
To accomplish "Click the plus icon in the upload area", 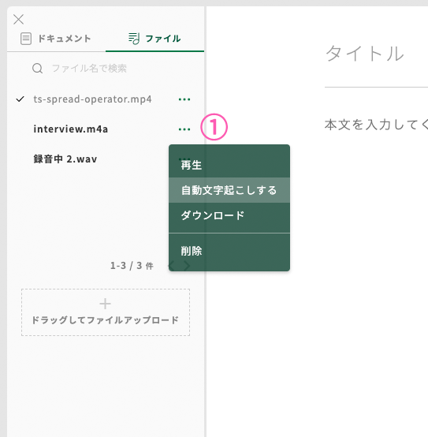I will coord(106,304).
